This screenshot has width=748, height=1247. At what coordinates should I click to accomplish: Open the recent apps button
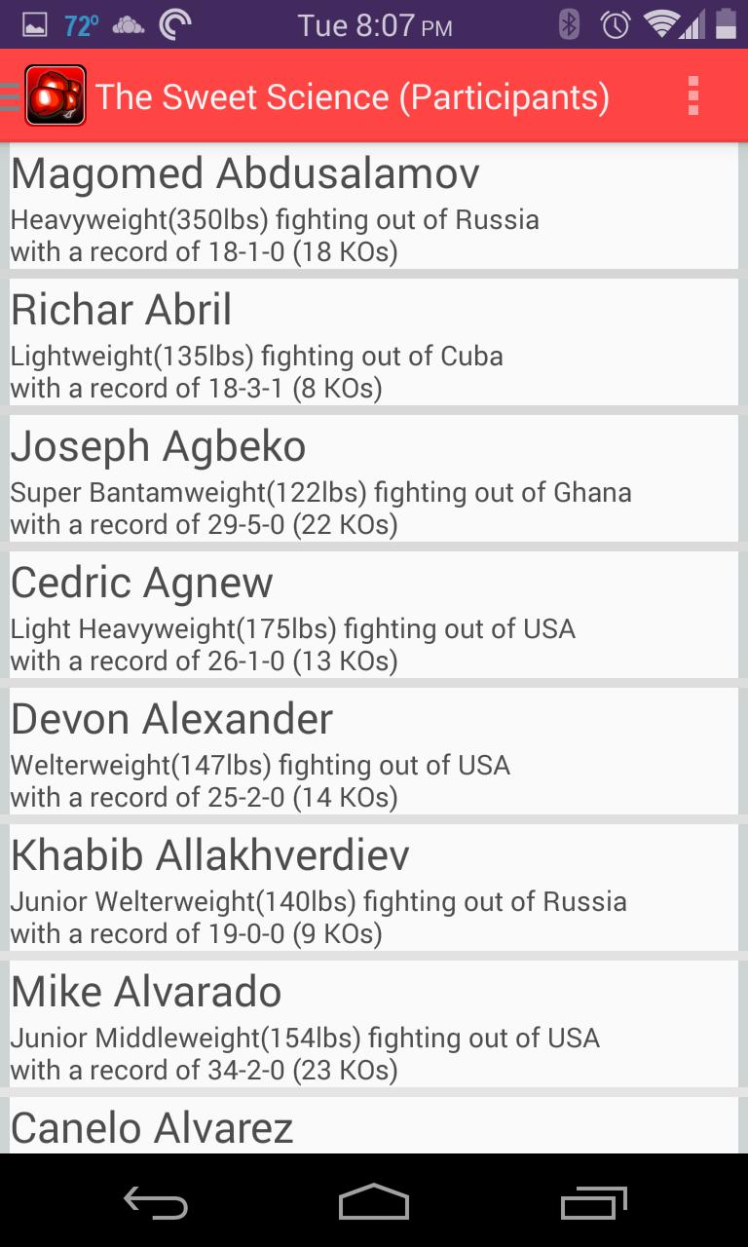pyautogui.click(x=594, y=1203)
